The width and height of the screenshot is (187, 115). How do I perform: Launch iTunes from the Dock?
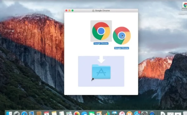(x=122, y=113)
